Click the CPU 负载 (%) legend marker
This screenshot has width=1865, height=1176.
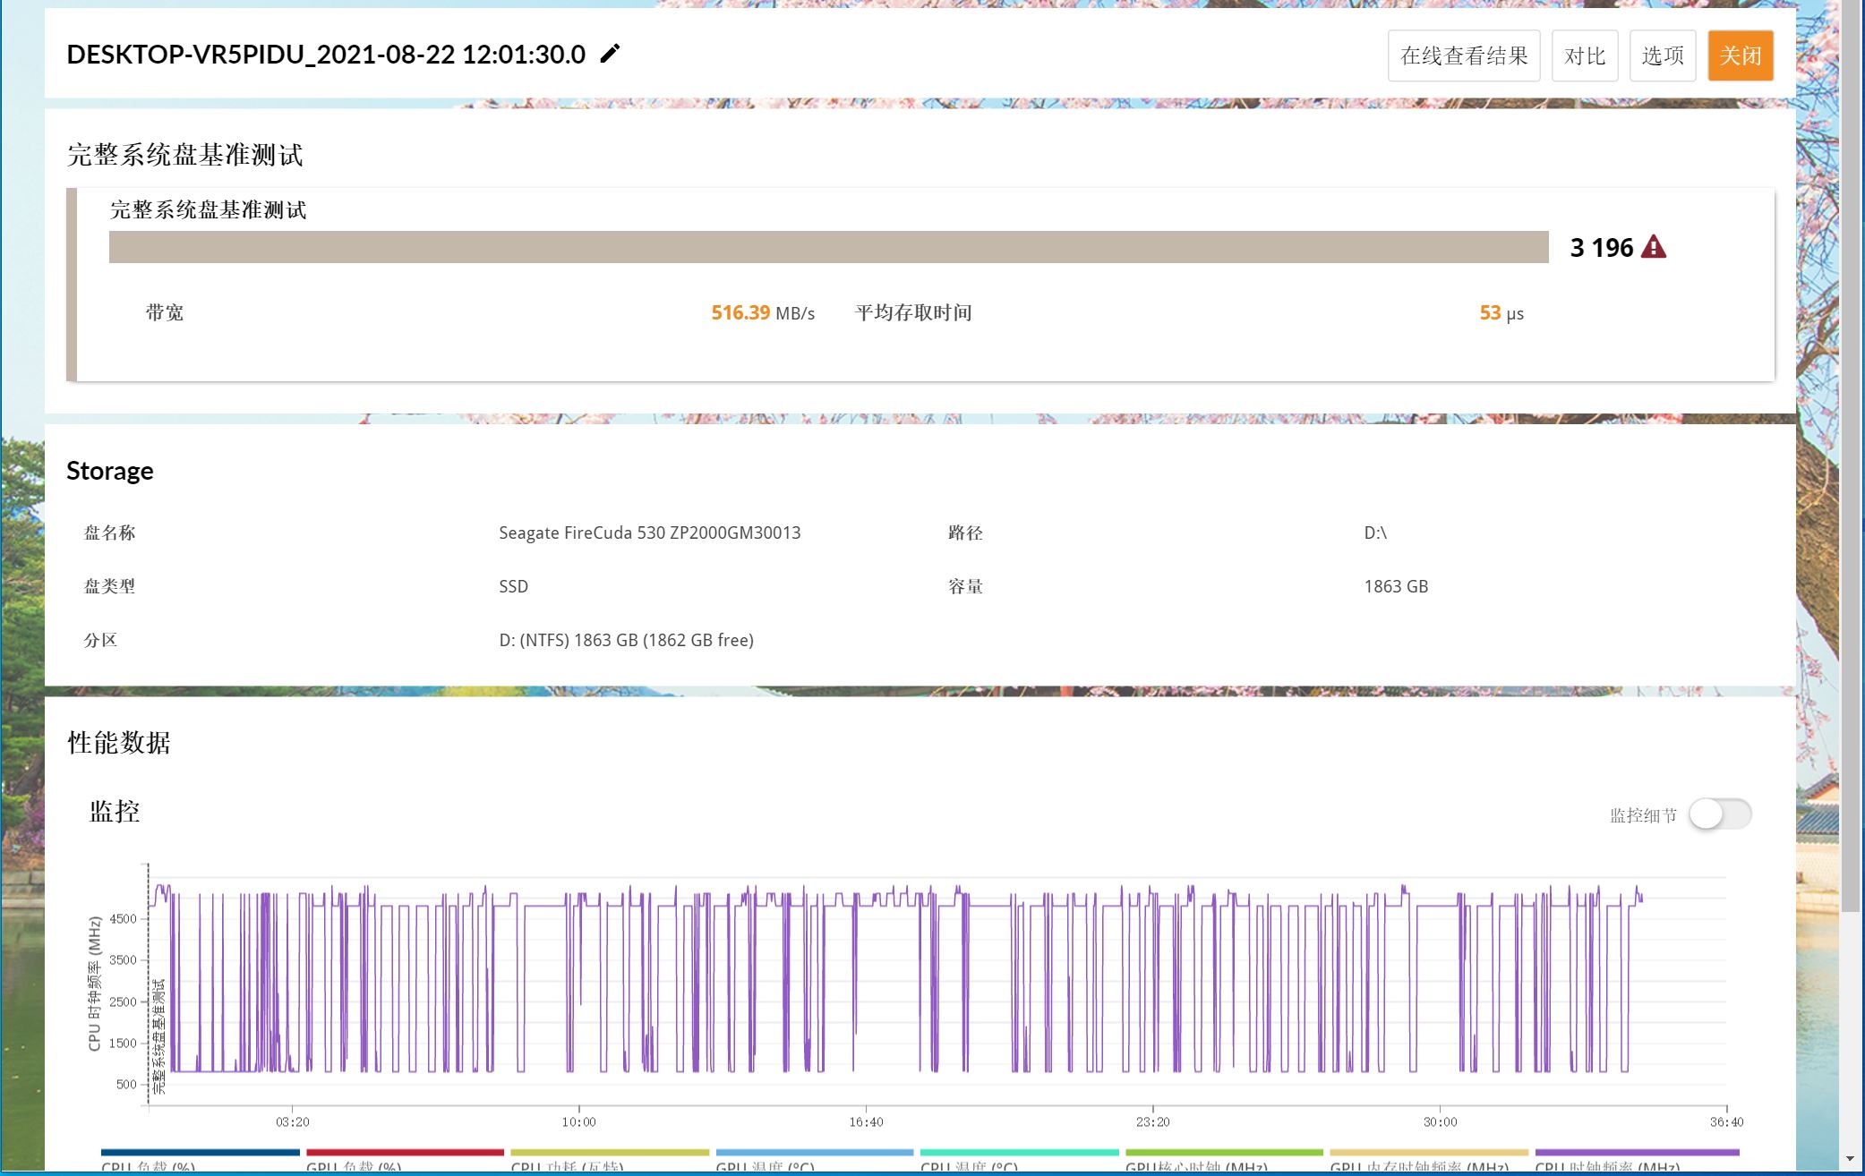[199, 1153]
